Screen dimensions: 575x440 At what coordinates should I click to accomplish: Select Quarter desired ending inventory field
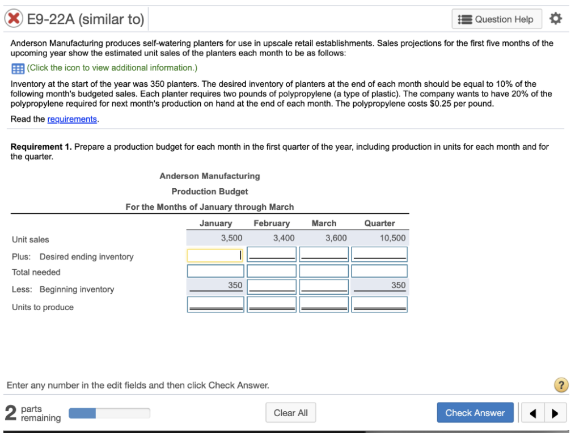[x=379, y=255]
